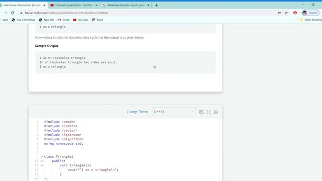
Task: Toggle fullscreen editor icon
Action: 209,112
